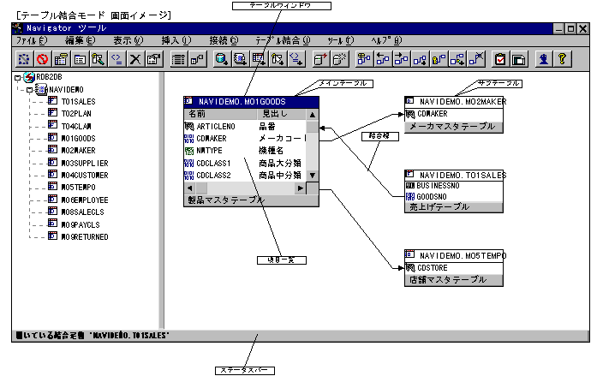This screenshot has width=591, height=376.
Task: Click scroll-up arrow in M01GOODS field list
Action: click(x=312, y=114)
